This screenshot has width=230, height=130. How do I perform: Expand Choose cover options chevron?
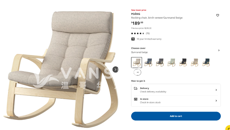[x=219, y=50]
